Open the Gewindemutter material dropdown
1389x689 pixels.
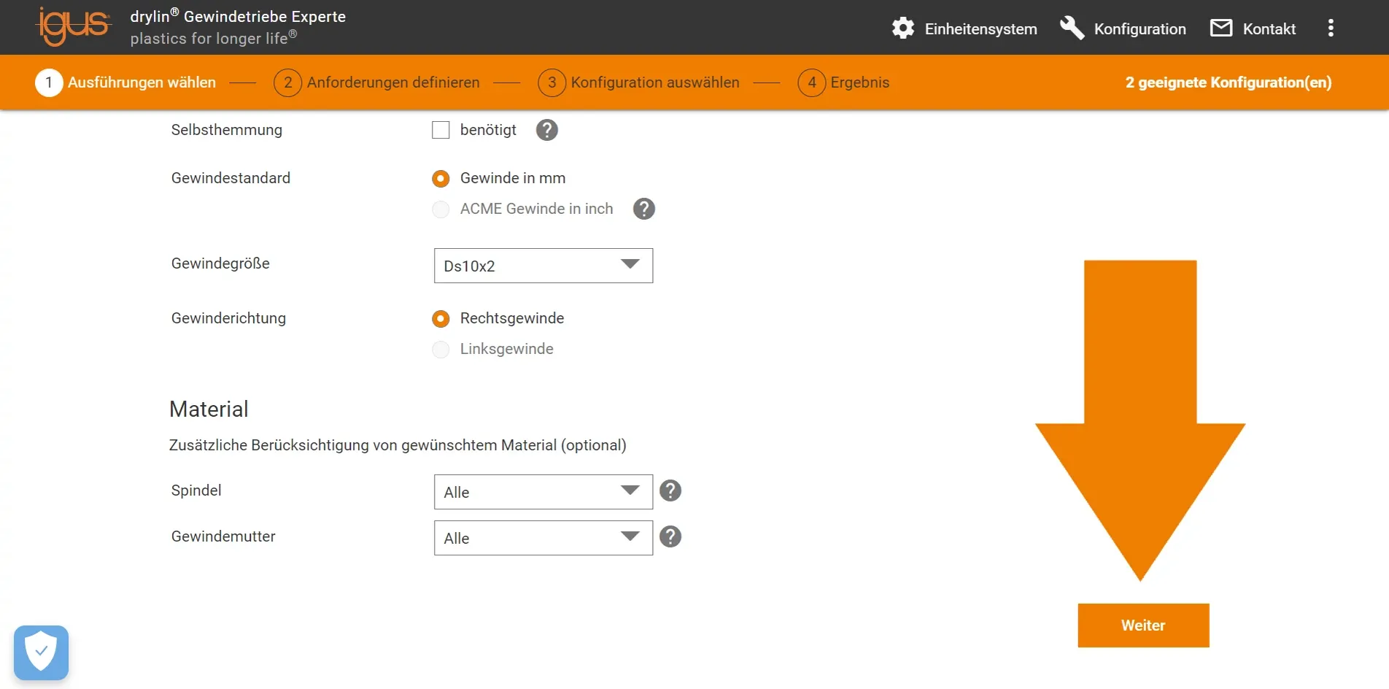tap(543, 538)
